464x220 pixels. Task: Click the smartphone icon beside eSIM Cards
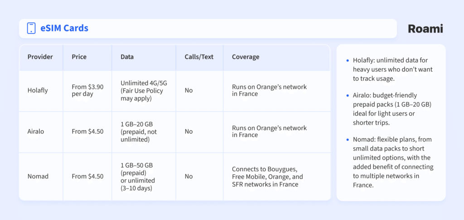tap(31, 28)
